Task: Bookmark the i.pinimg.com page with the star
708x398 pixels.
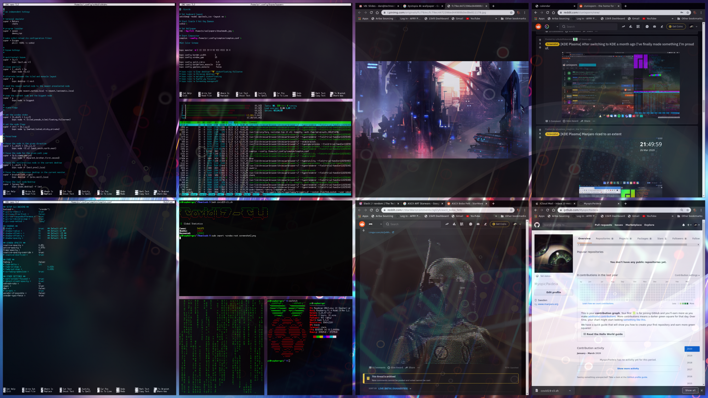Action: coord(511,12)
